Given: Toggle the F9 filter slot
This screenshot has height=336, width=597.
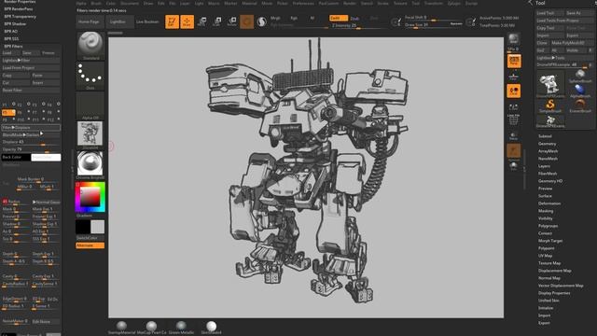Looking at the screenshot, I should [x=8, y=119].
